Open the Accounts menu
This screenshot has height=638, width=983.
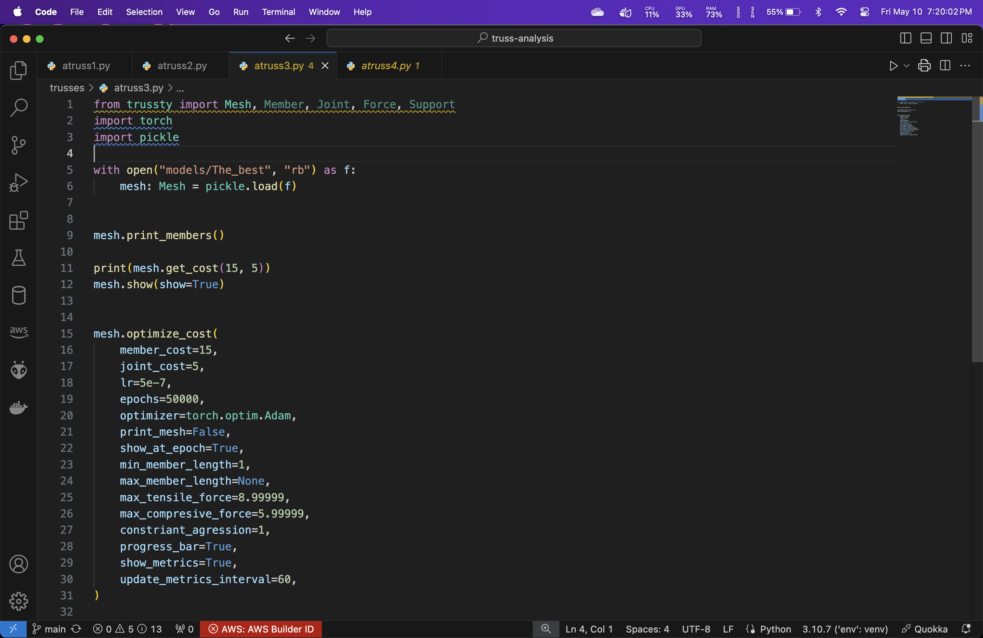tap(19, 564)
